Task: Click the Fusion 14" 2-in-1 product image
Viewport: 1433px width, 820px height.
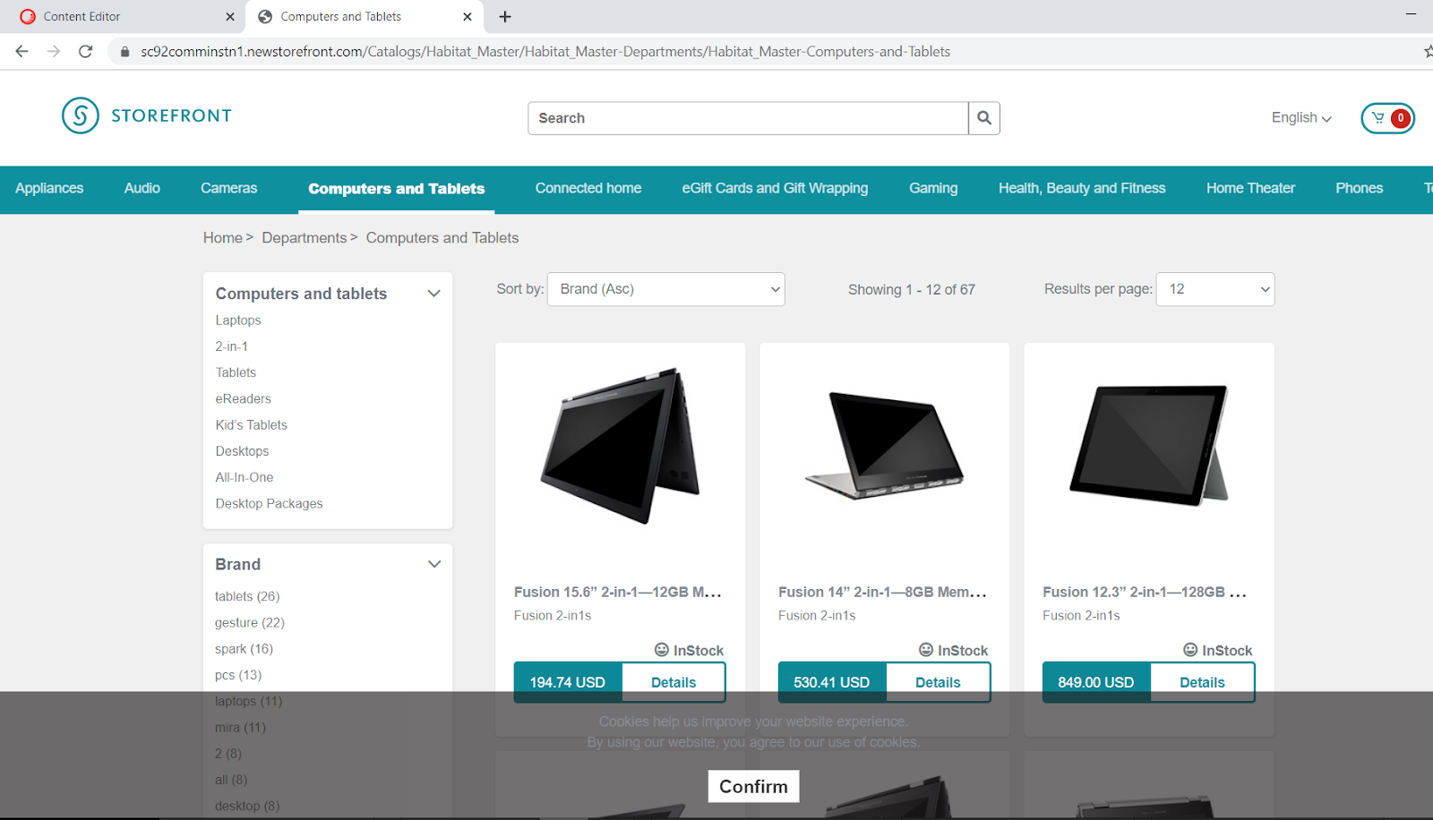Action: 885,445
